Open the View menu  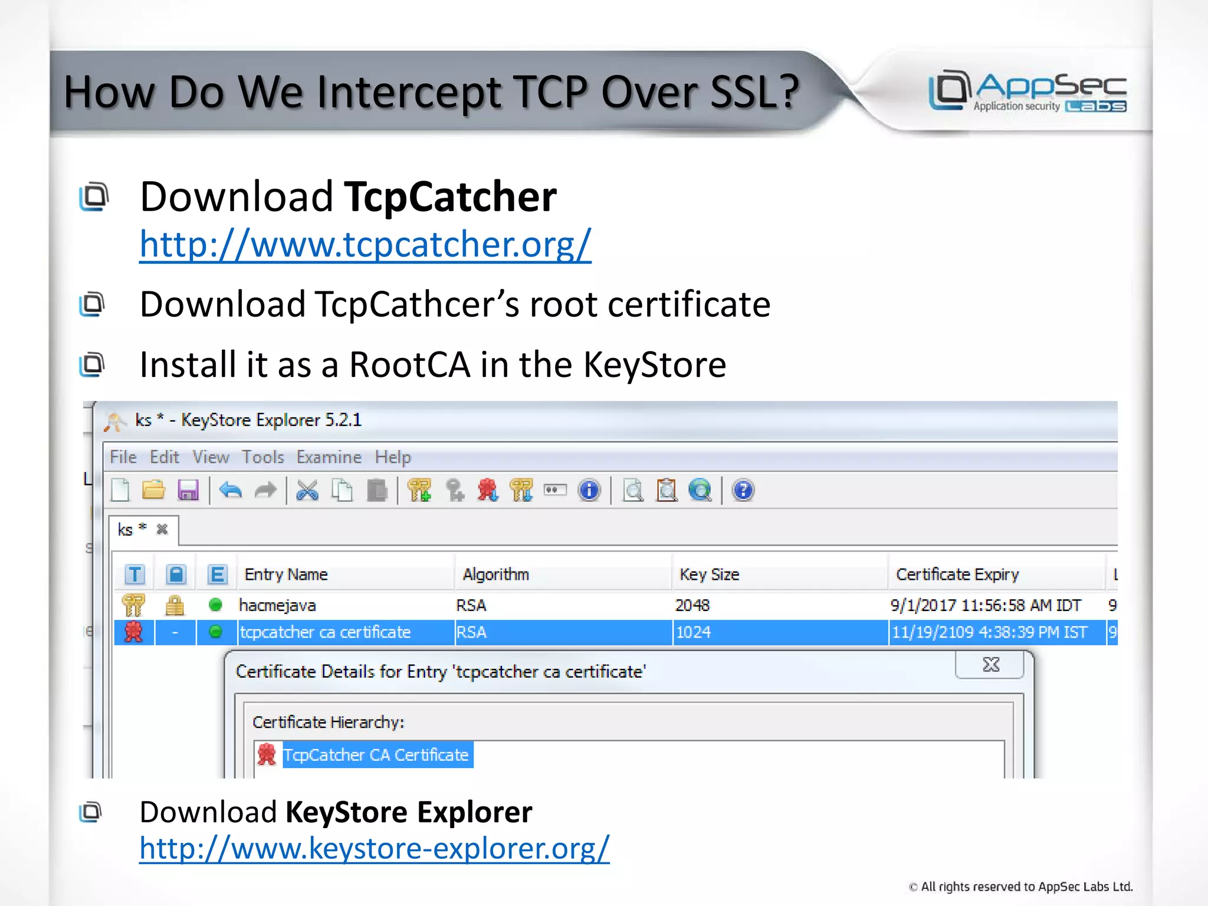tap(211, 457)
